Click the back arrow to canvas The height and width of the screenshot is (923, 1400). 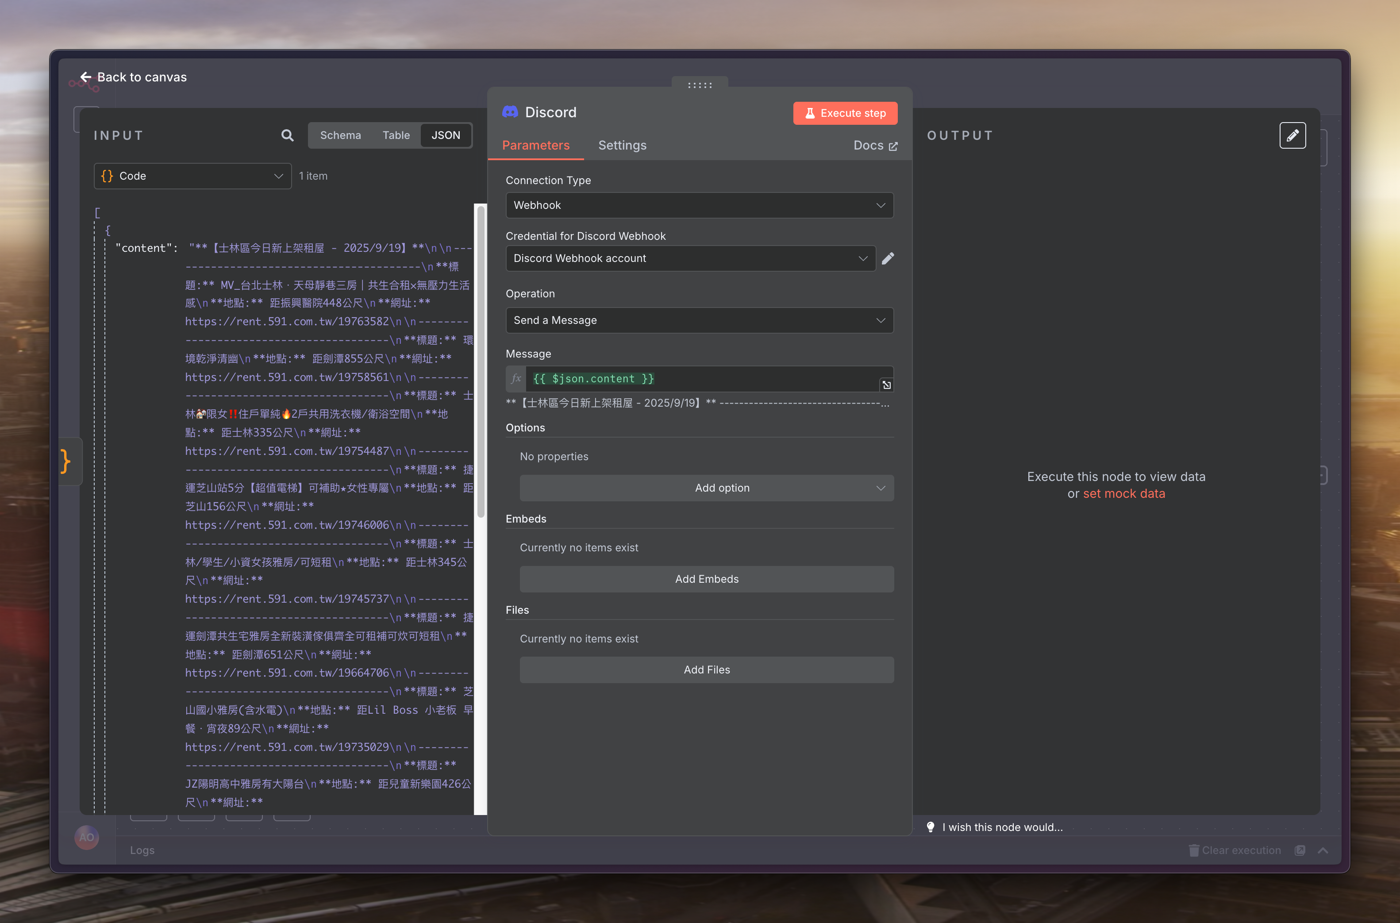[86, 77]
